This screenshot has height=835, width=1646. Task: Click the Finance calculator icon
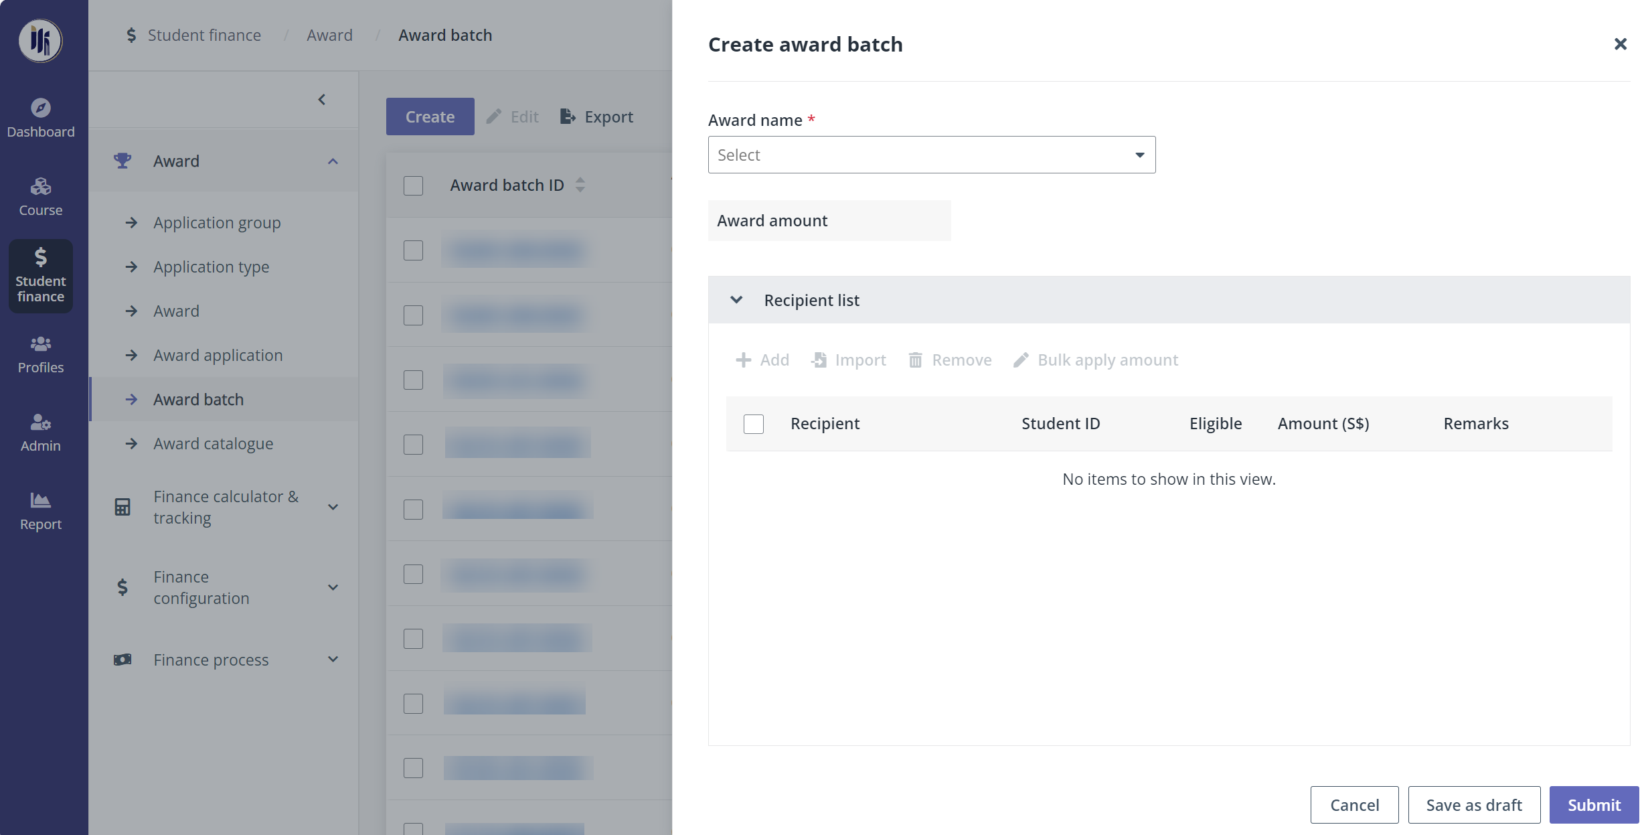tap(122, 507)
